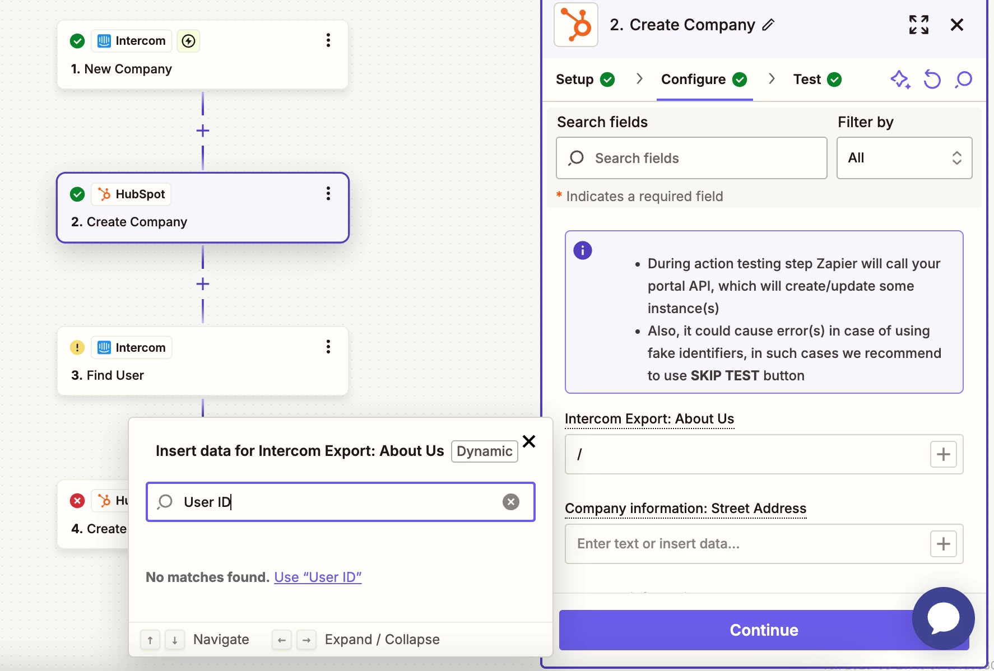Click the up arrow Navigate key hint
The image size is (994, 671).
click(150, 640)
